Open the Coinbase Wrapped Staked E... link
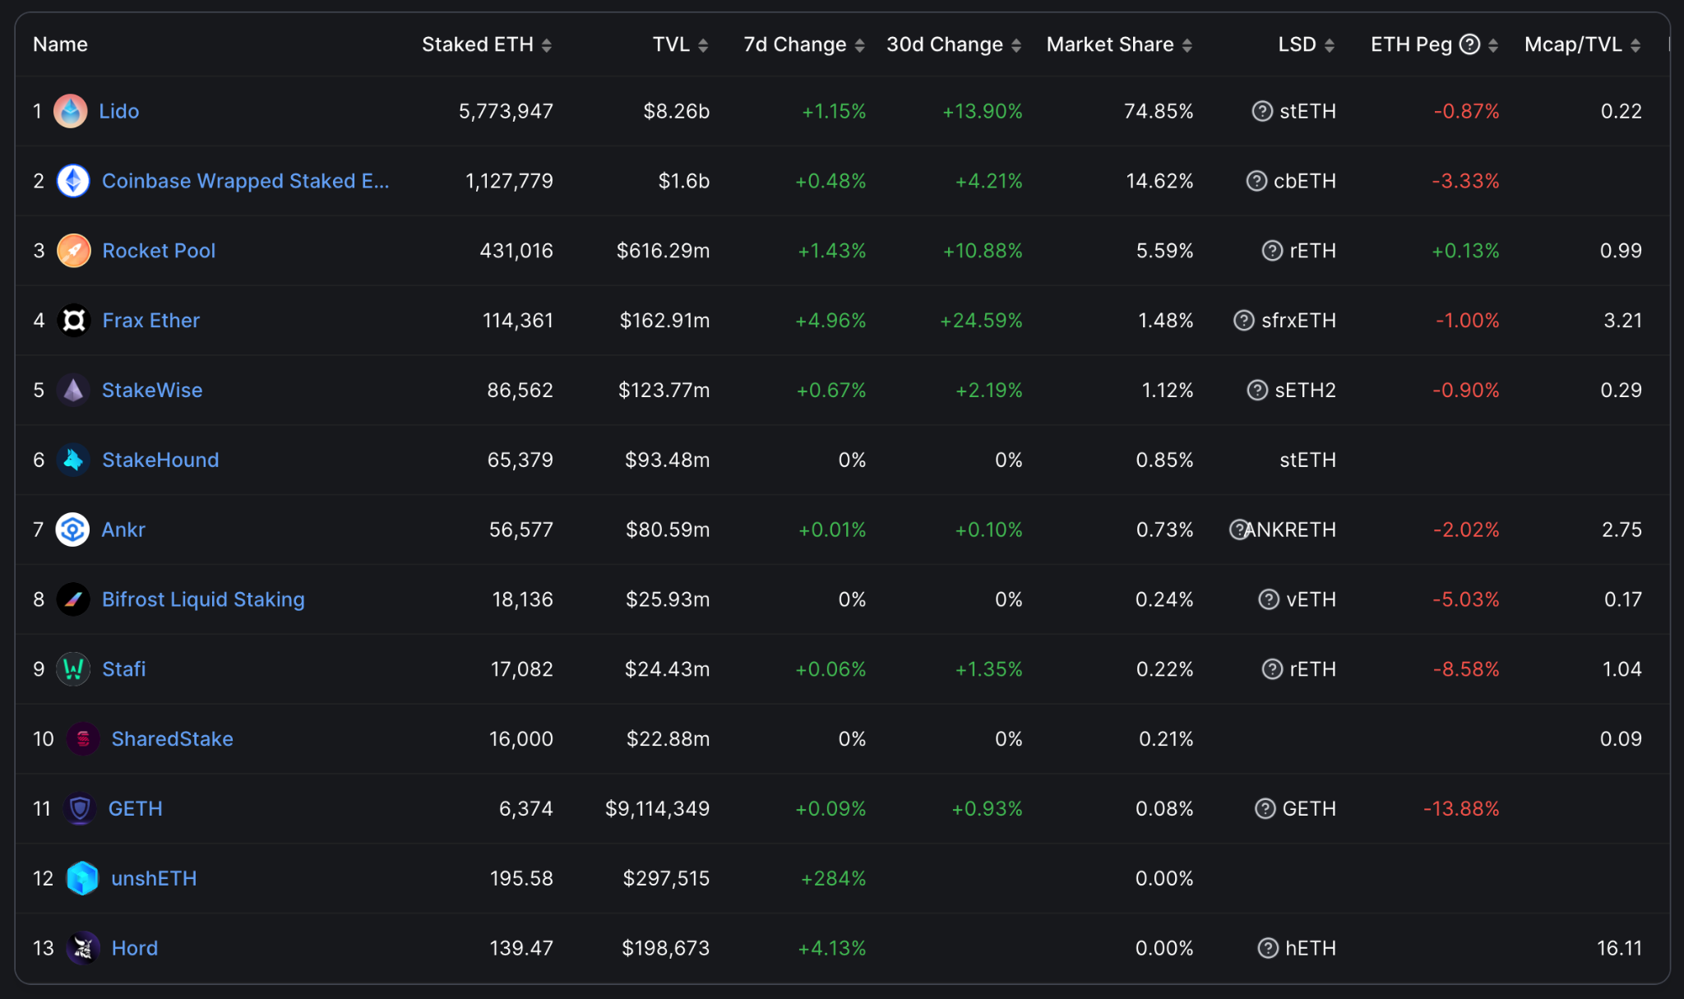This screenshot has height=999, width=1684. tap(245, 181)
